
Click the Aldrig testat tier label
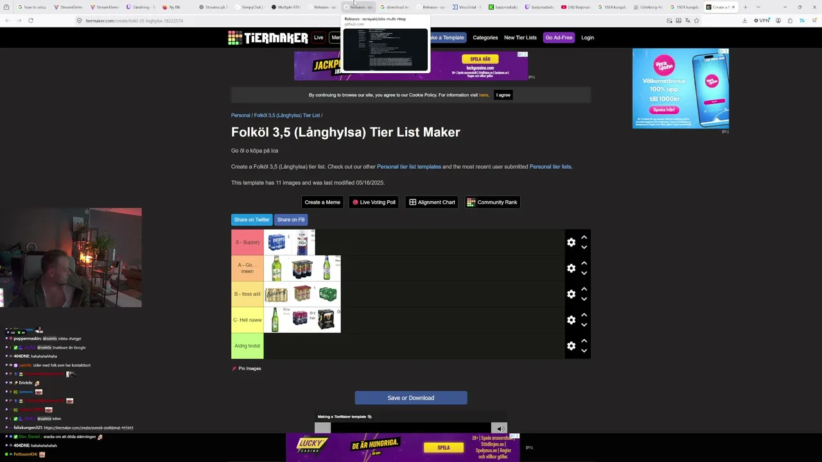tap(247, 346)
